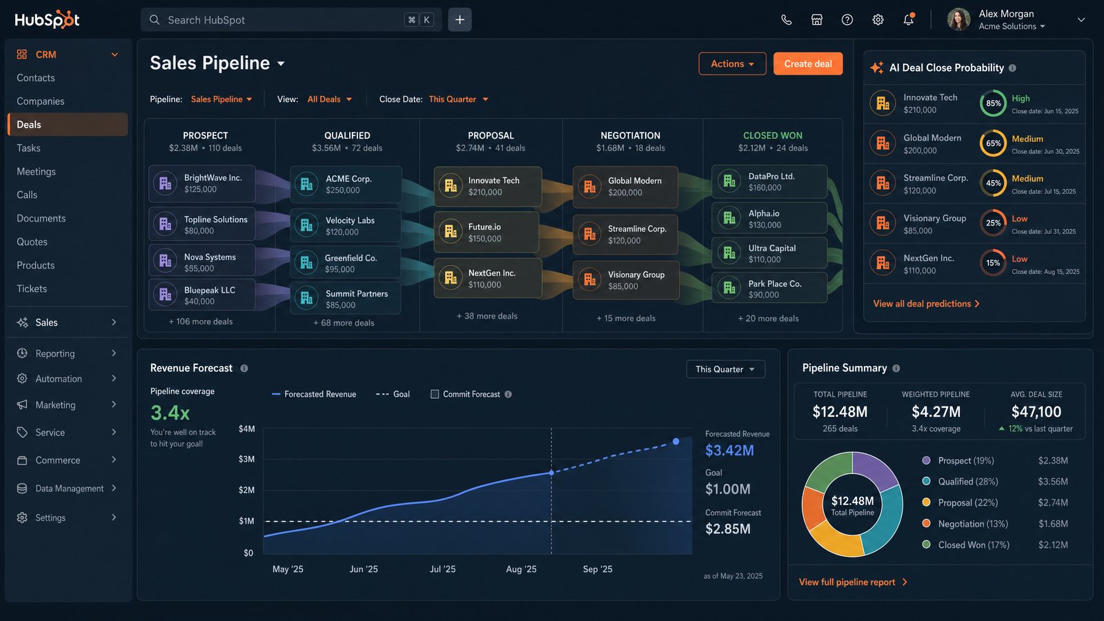
Task: Expand the Sales sidebar section
Action: 67,322
